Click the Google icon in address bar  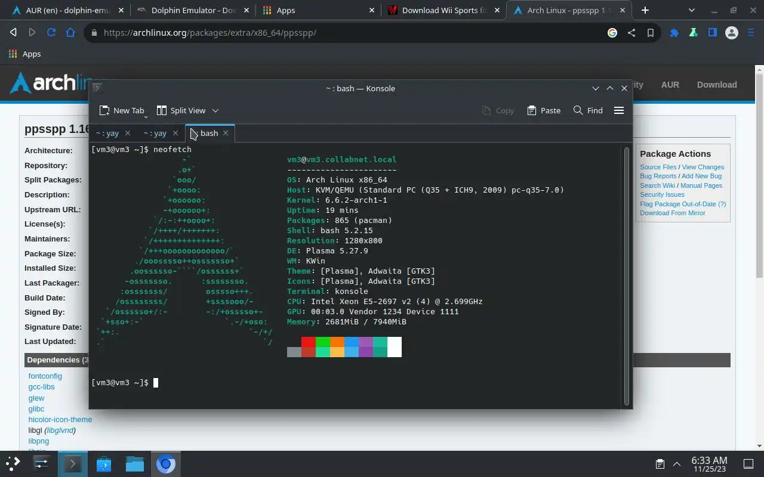point(612,33)
